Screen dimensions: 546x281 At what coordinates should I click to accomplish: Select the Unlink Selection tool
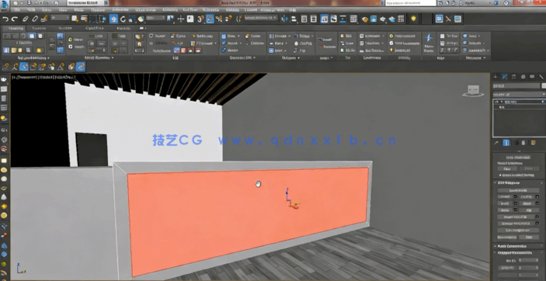(x=35, y=19)
